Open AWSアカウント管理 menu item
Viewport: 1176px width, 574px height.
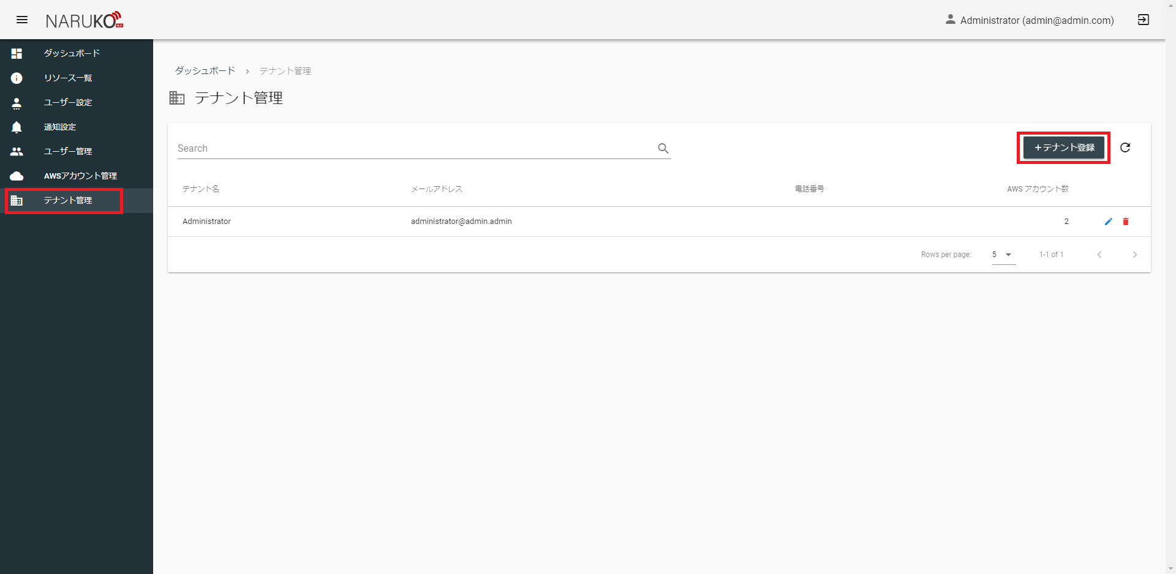(x=77, y=176)
